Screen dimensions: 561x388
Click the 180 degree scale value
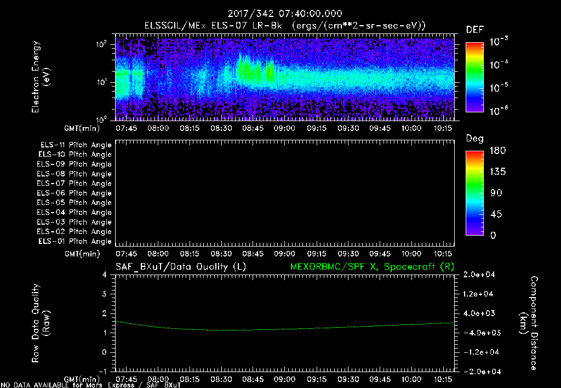497,151
